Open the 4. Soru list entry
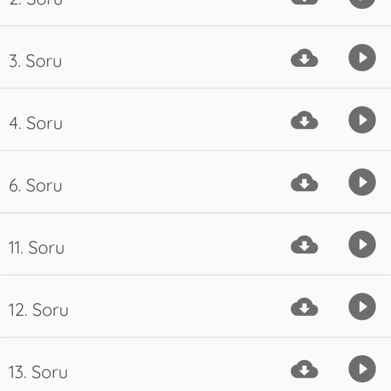Screen dimensions: 391x391 (x=36, y=123)
